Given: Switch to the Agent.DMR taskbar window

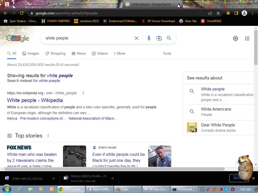Looking at the screenshot, I should 99,189.
